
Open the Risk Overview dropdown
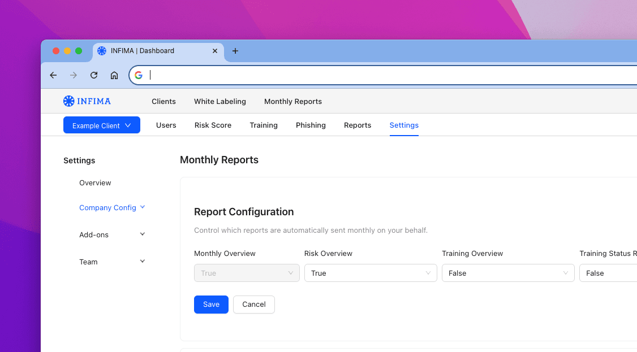point(371,273)
